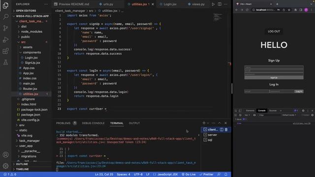Run the file with play icon
The image size is (315, 177).
(213, 4)
